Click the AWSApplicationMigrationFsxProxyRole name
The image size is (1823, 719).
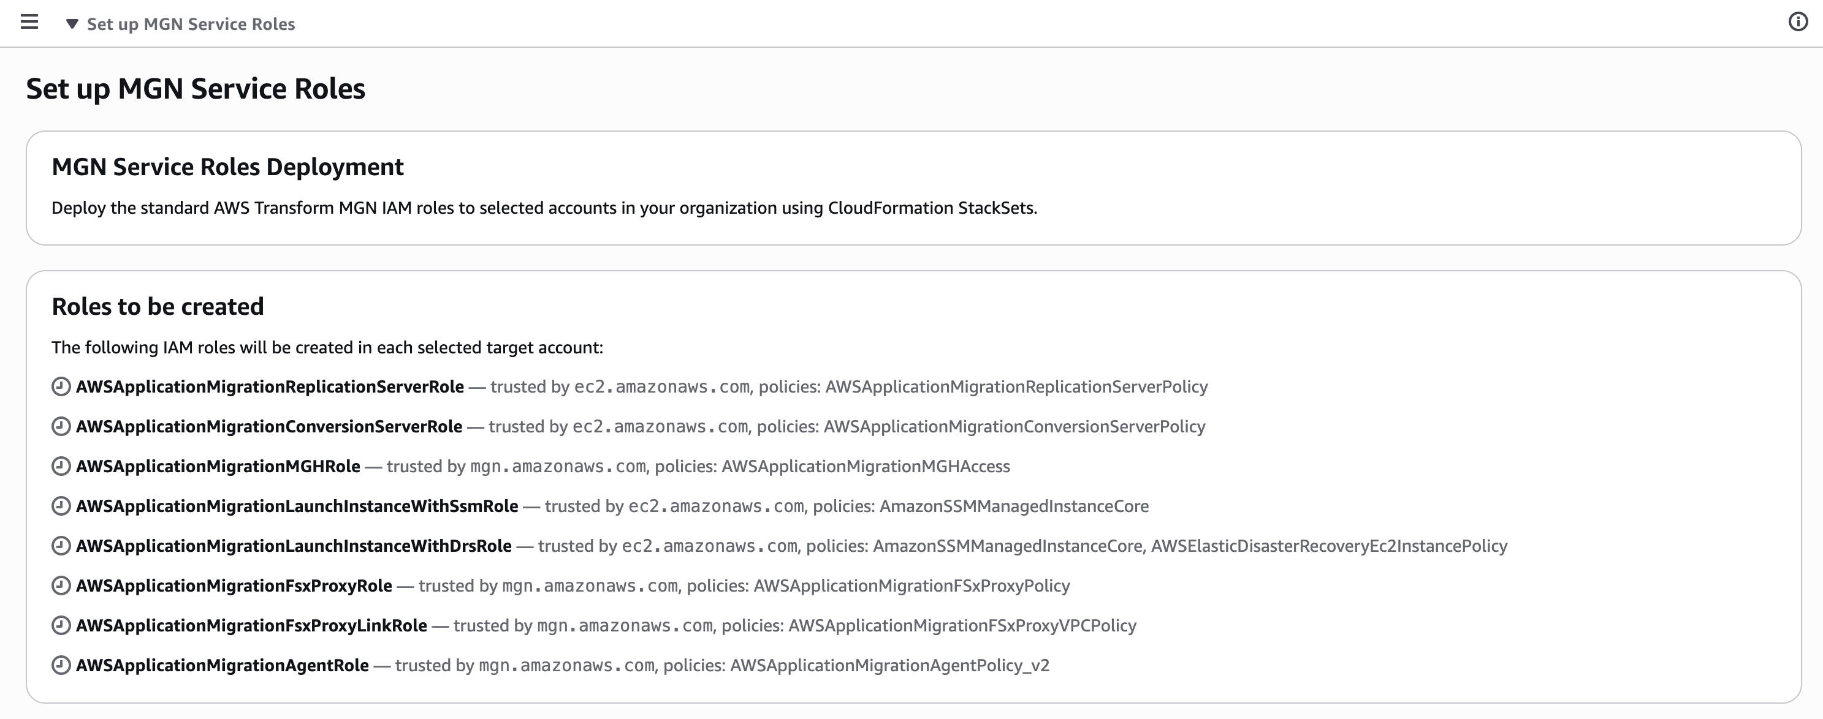pyautogui.click(x=234, y=585)
